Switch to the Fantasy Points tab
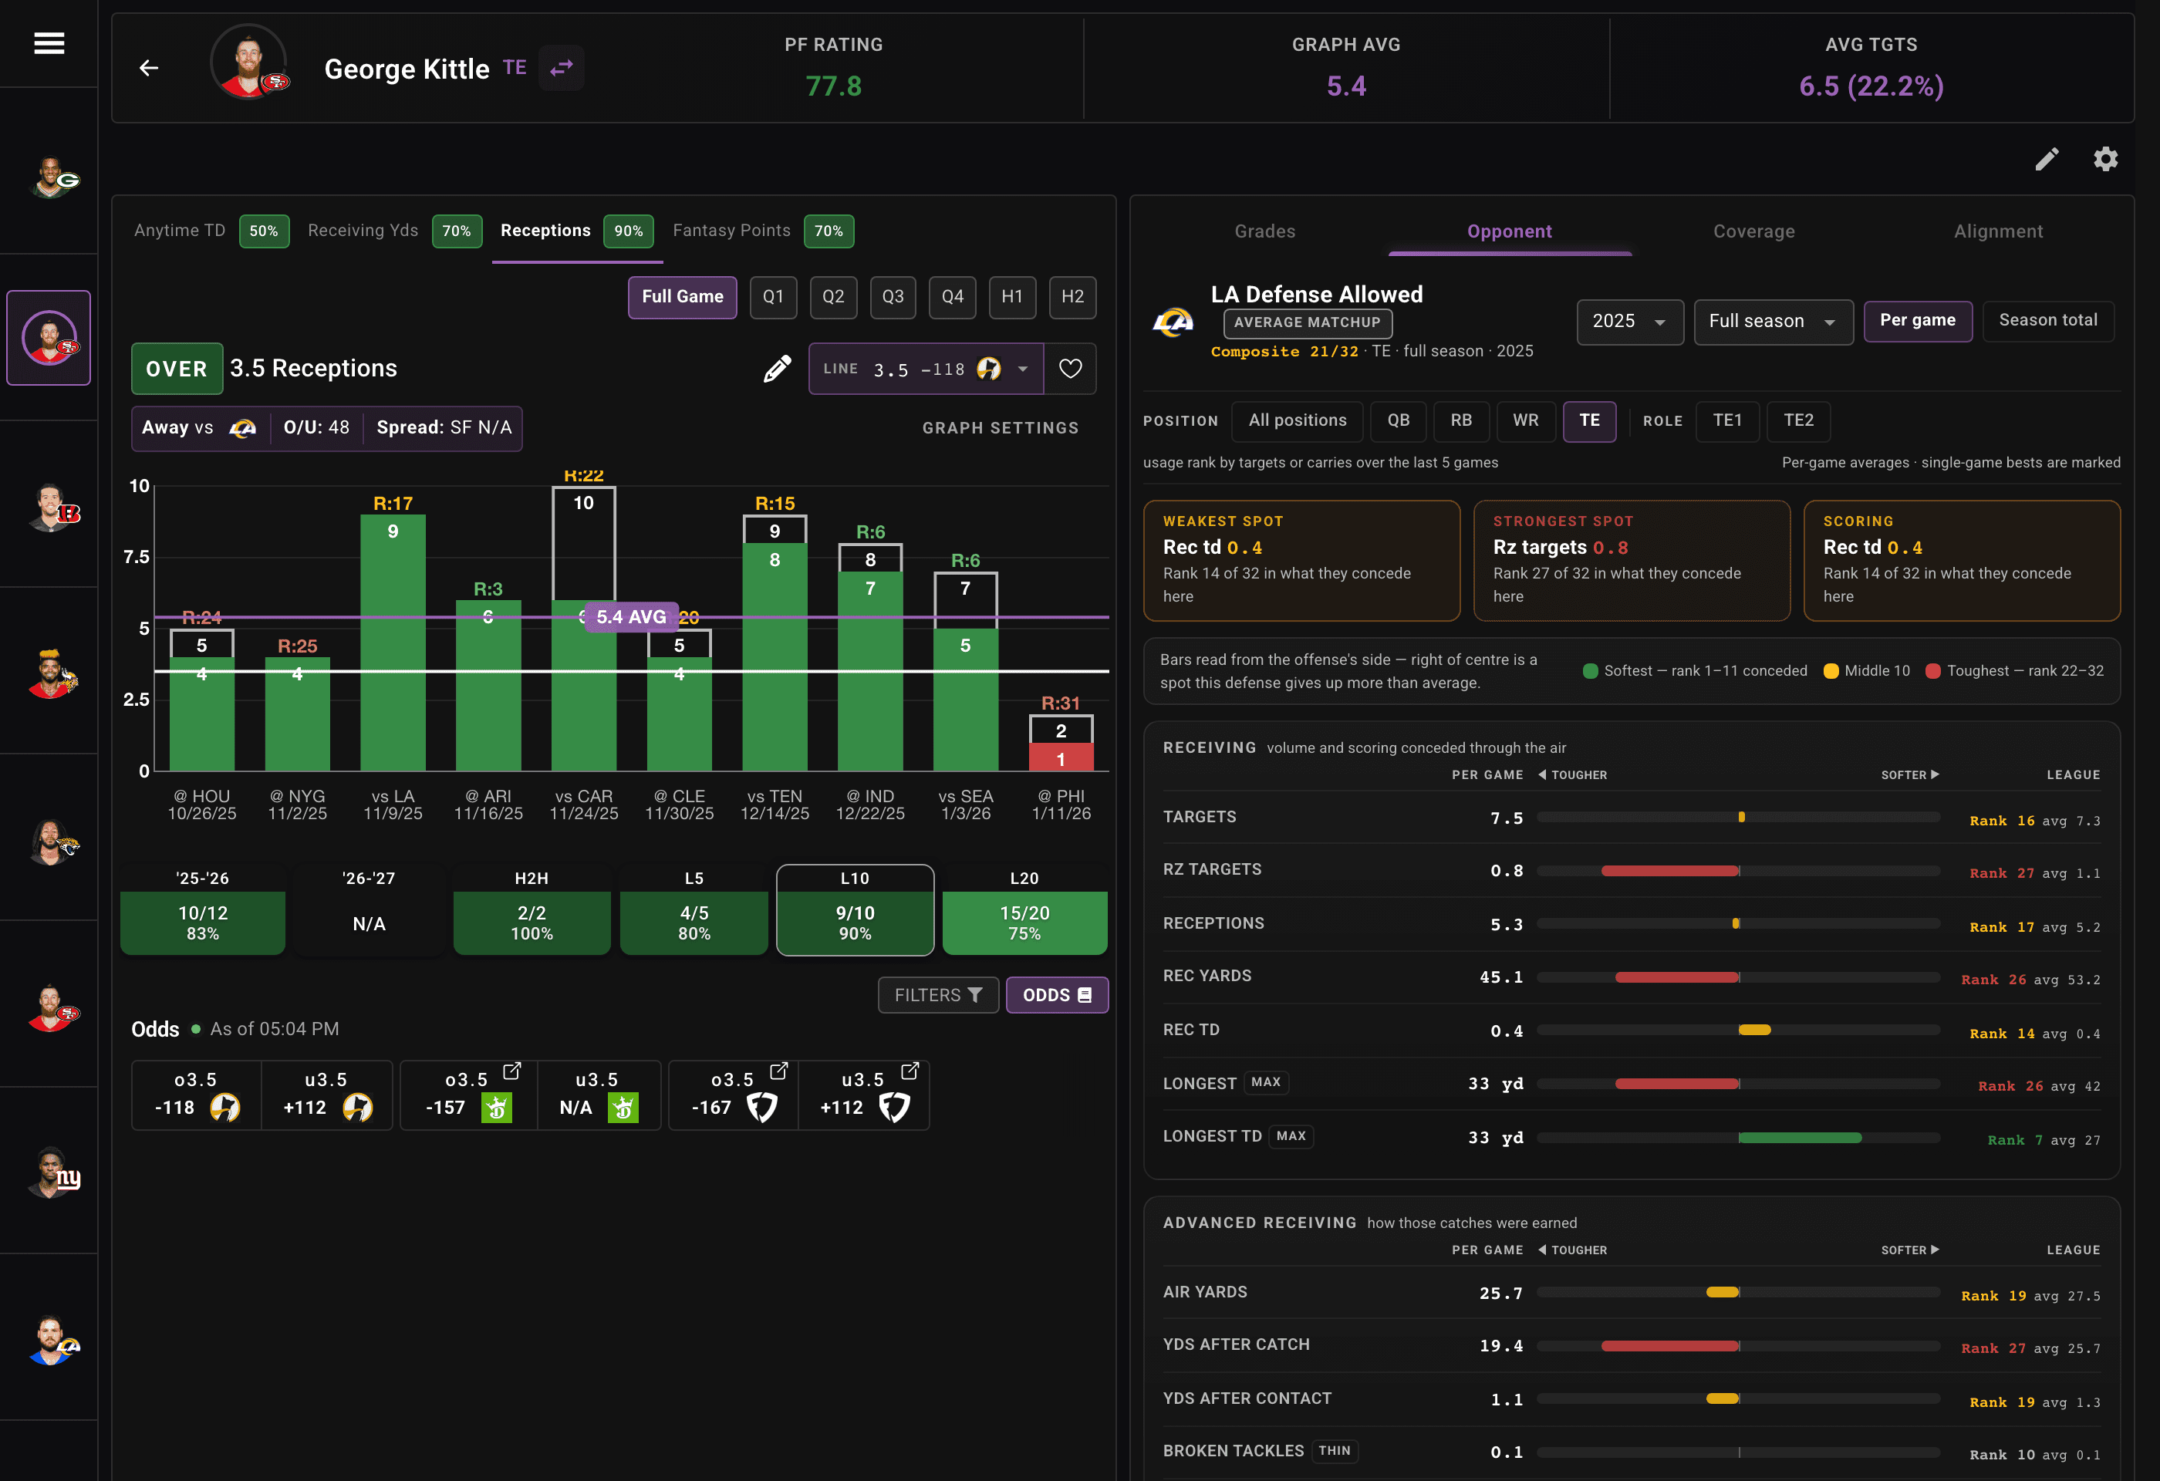Viewport: 2160px width, 1481px height. 762,231
